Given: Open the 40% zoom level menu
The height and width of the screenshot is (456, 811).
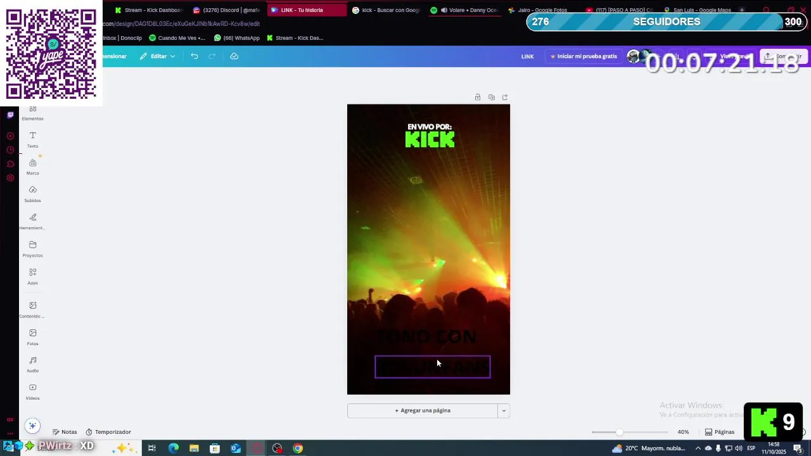Looking at the screenshot, I should 683,432.
